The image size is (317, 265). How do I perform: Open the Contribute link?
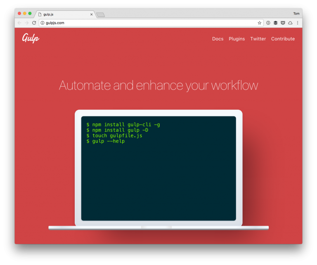(283, 39)
